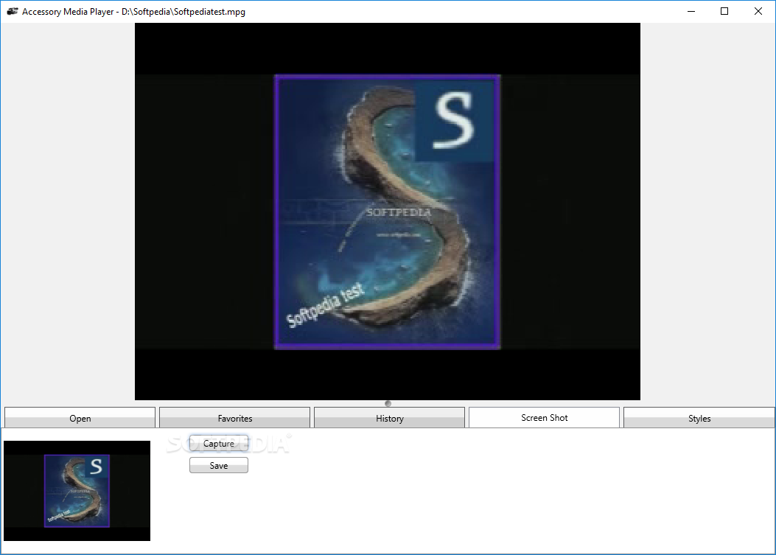Screen dimensions: 776x555
Task: Switch to the Favorites tab
Action: click(x=234, y=418)
